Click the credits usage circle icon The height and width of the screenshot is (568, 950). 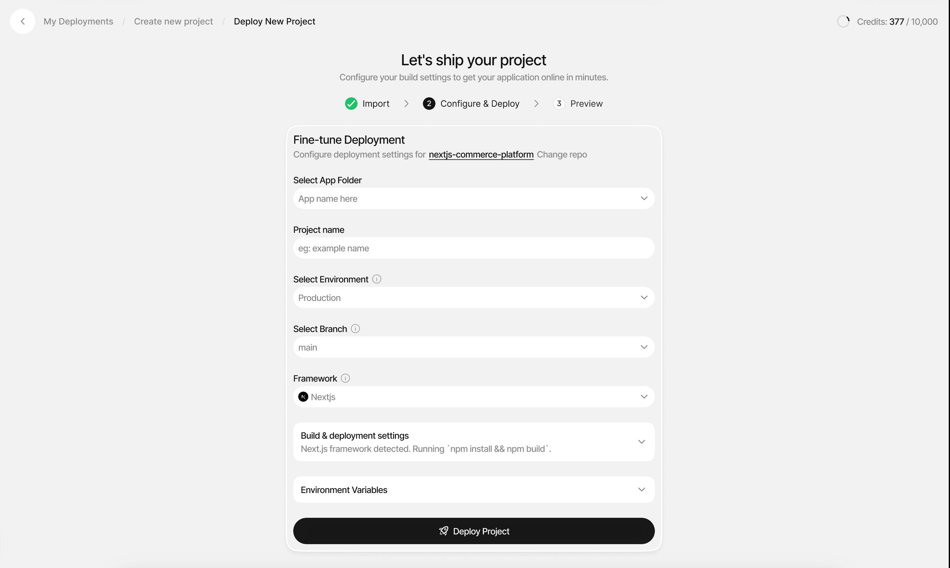tap(843, 21)
